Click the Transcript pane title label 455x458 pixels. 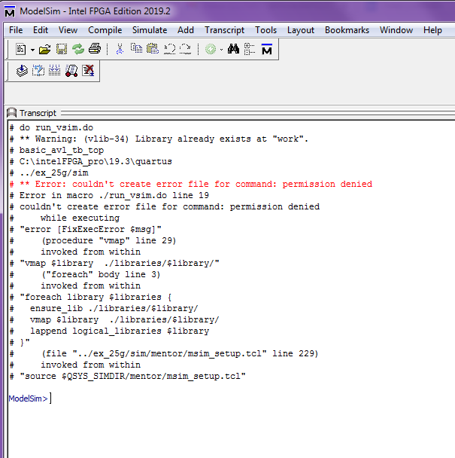38,113
